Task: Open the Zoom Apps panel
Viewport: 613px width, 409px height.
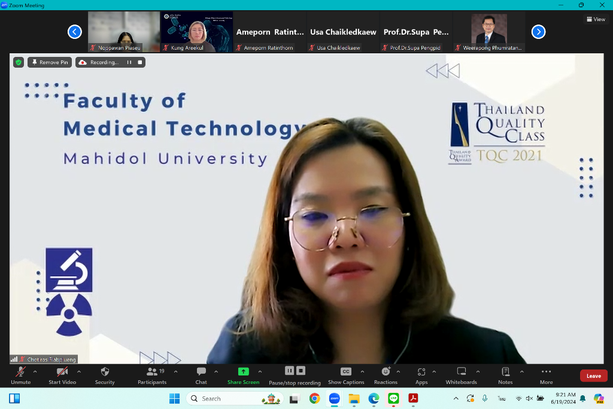Action: pyautogui.click(x=421, y=375)
